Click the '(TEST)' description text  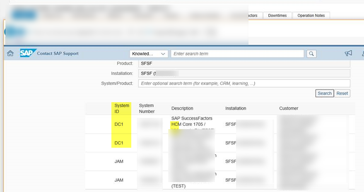pyautogui.click(x=178, y=186)
